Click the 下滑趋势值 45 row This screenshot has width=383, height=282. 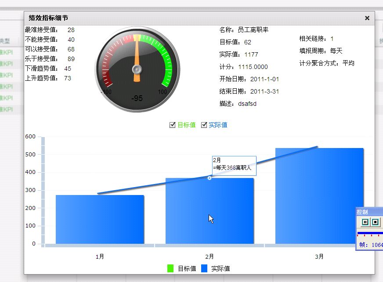48,69
